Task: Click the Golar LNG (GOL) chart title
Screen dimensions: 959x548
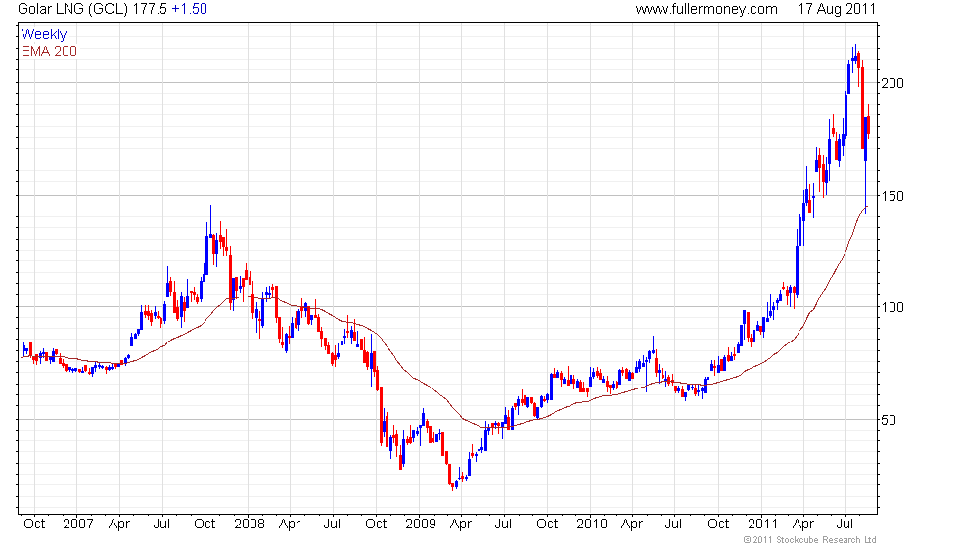Action: pyautogui.click(x=72, y=9)
